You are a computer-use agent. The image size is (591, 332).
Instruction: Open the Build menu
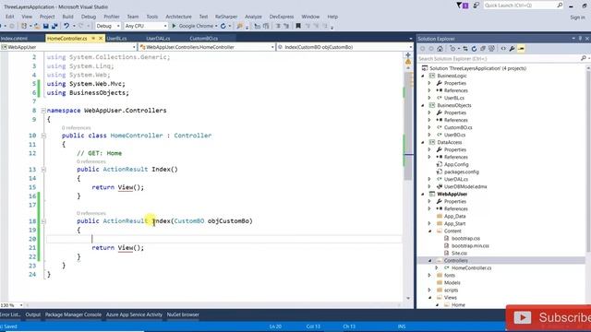[x=67, y=17]
